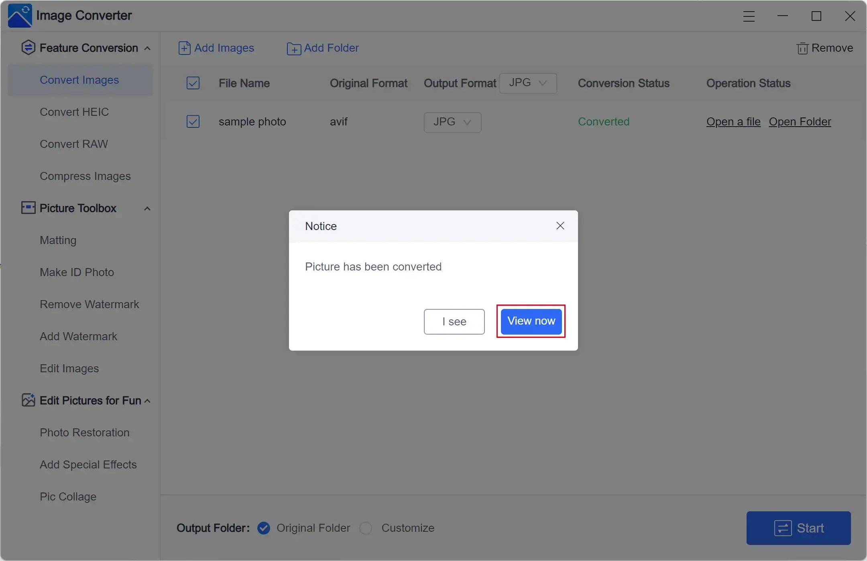Image resolution: width=867 pixels, height=561 pixels.
Task: Toggle the sample photo checkbox
Action: click(x=193, y=121)
